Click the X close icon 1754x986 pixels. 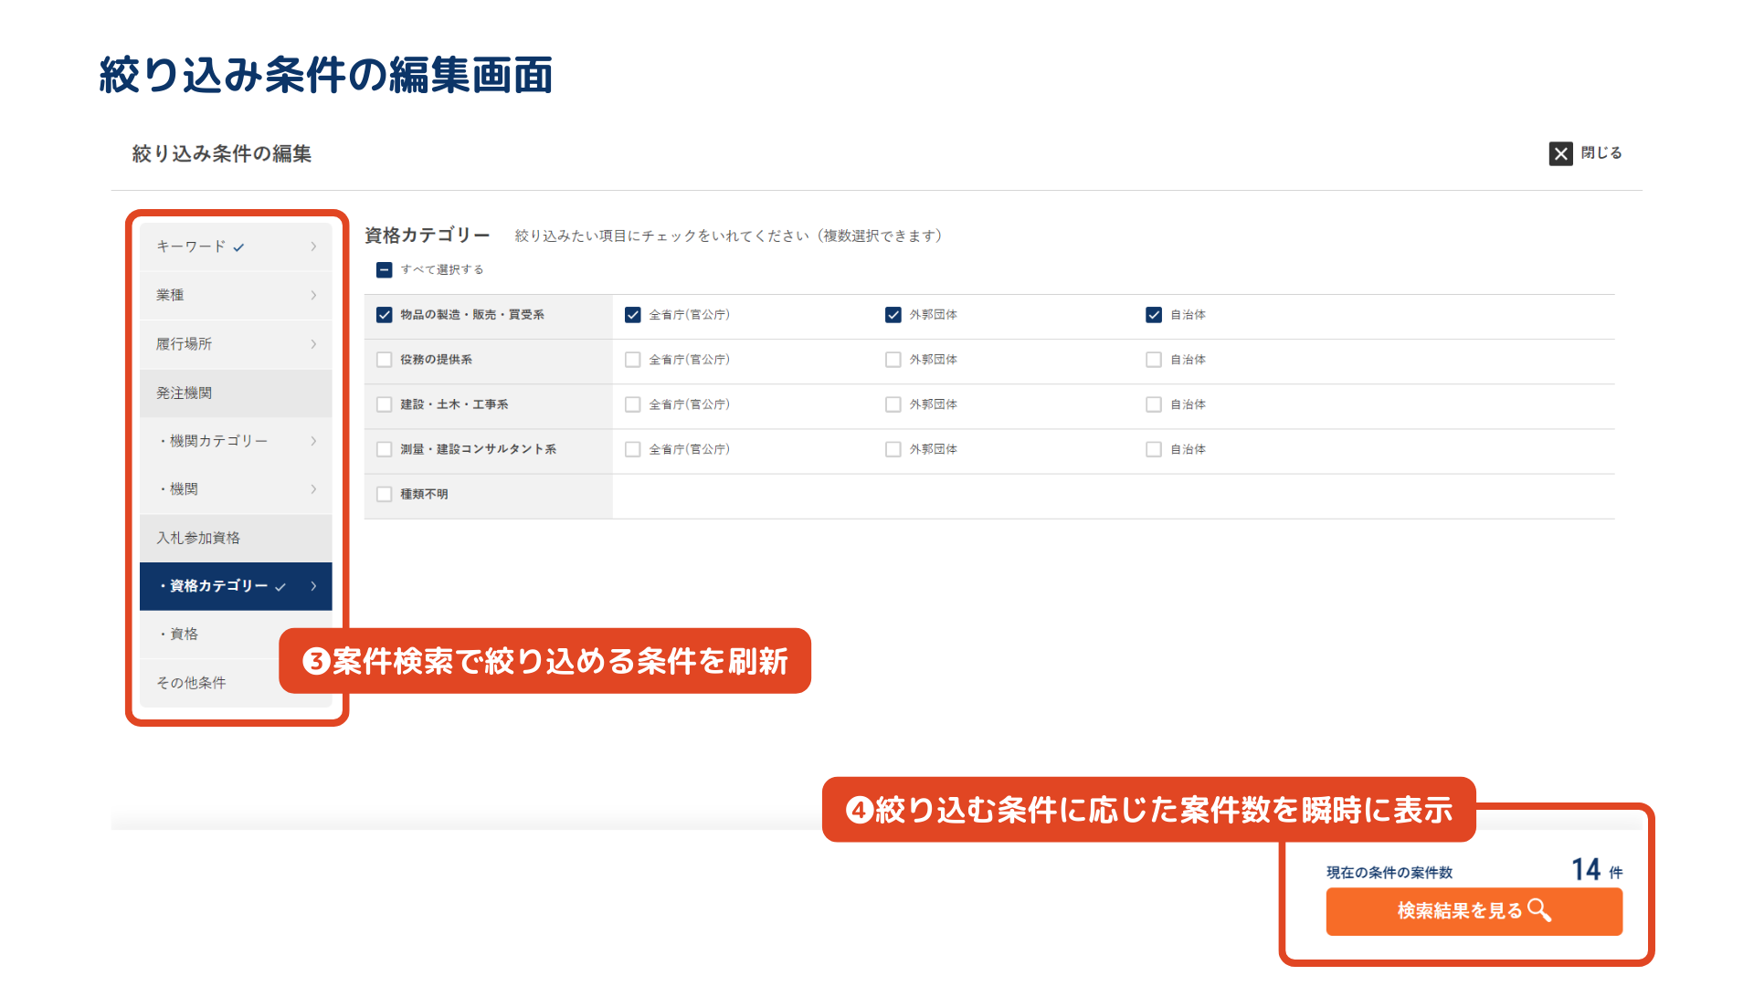click(x=1560, y=153)
